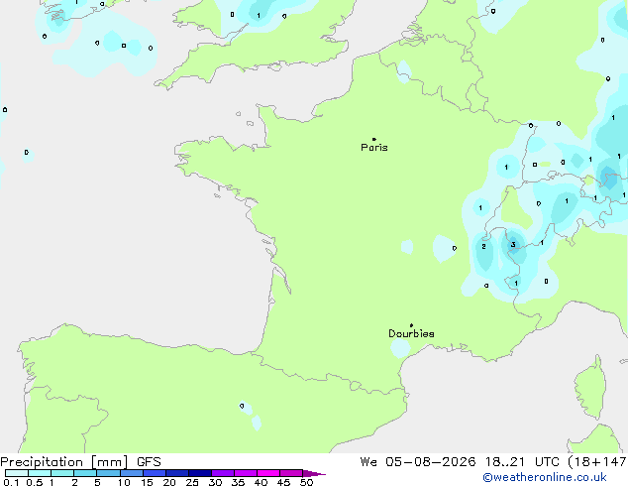This screenshot has width=628, height=486.
Task: Click the legend value label '25'
Action: point(192,482)
